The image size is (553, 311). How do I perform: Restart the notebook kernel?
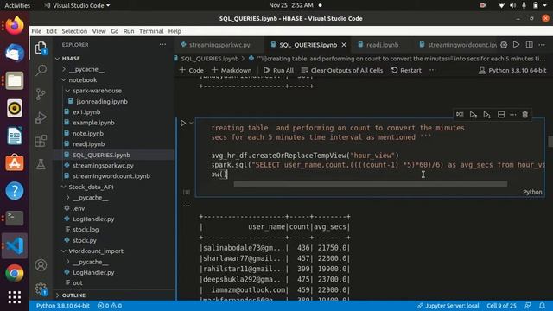point(406,70)
